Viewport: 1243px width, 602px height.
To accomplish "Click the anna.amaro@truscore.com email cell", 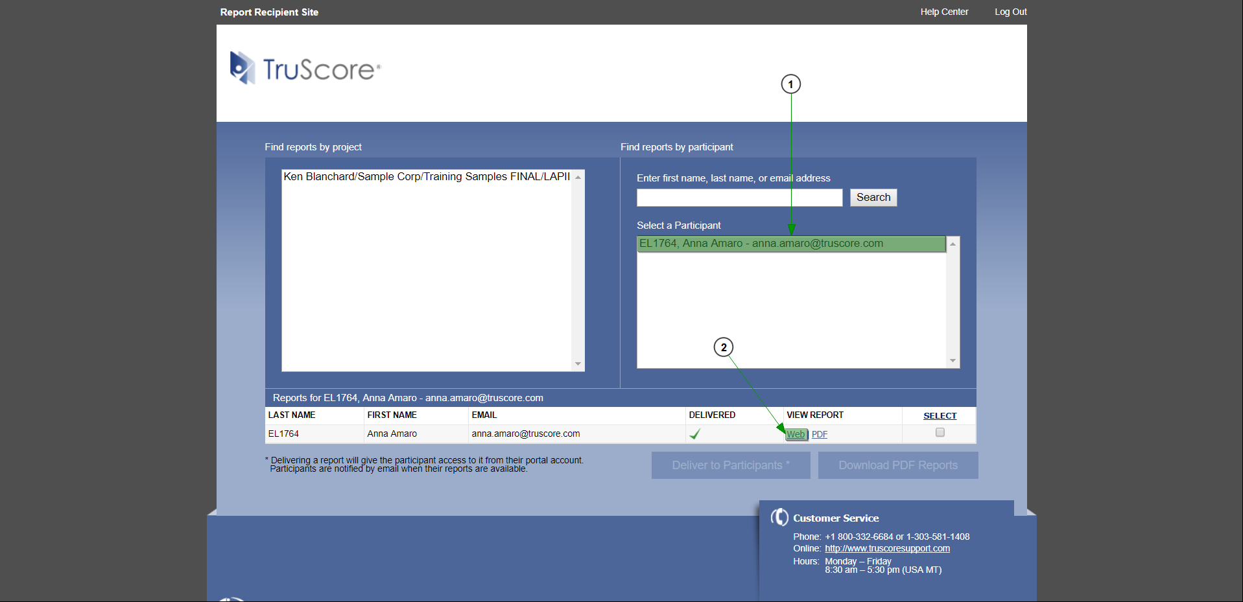I will point(526,434).
